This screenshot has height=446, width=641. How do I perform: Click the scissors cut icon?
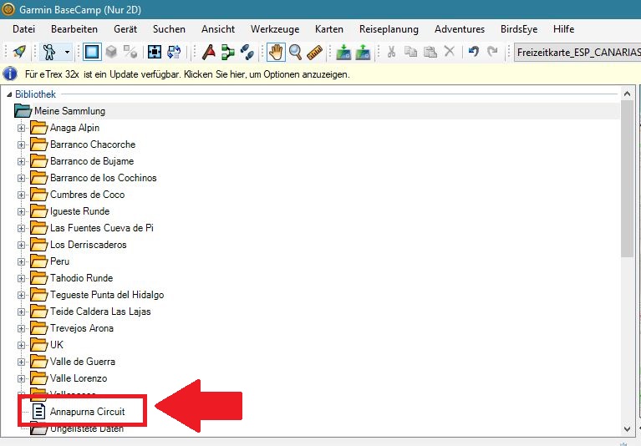pos(391,52)
